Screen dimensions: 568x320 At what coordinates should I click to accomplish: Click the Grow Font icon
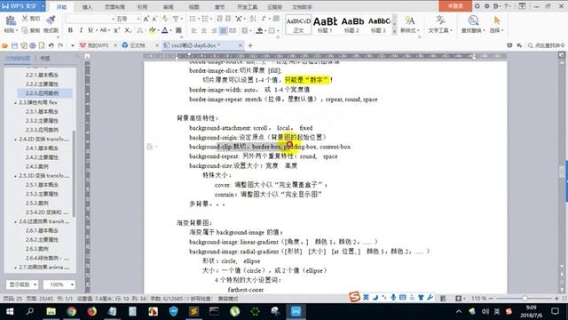[146, 19]
